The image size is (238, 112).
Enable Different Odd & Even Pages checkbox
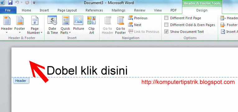click(x=166, y=25)
